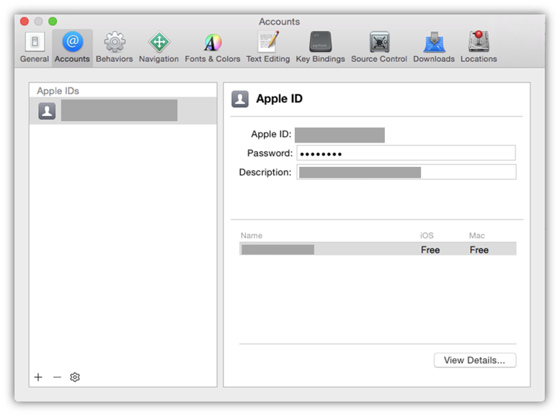The height and width of the screenshot is (416, 560).
Task: Select the team row with Free memberships
Action: pyautogui.click(x=378, y=249)
